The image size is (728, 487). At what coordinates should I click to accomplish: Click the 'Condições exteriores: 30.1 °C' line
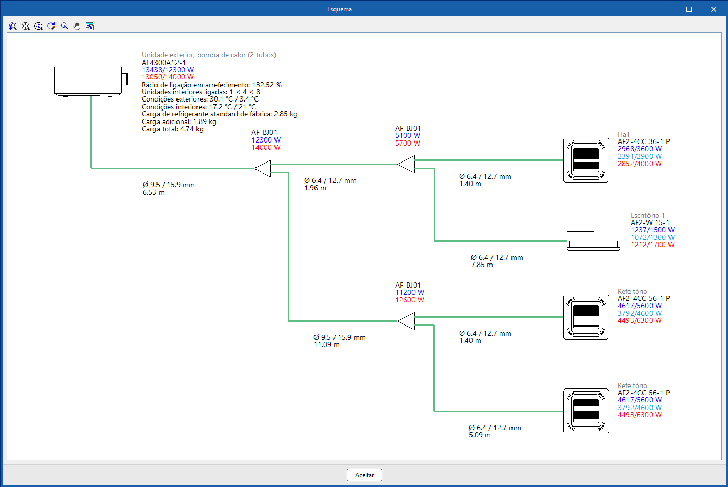coord(200,99)
